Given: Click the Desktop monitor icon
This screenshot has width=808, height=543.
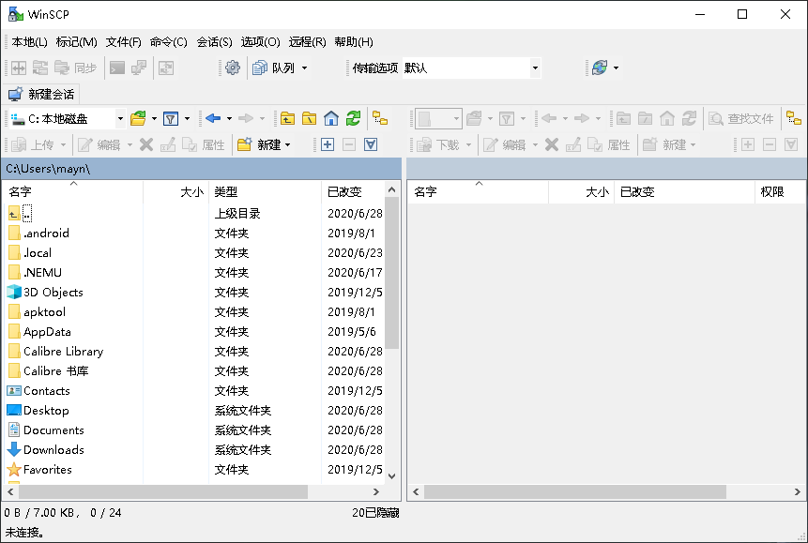Looking at the screenshot, I should click(x=14, y=410).
